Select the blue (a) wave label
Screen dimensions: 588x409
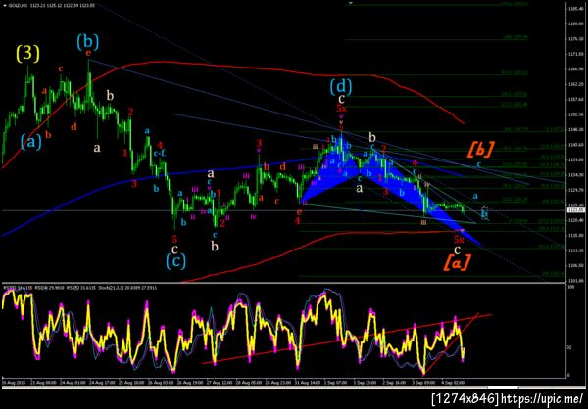(x=30, y=142)
